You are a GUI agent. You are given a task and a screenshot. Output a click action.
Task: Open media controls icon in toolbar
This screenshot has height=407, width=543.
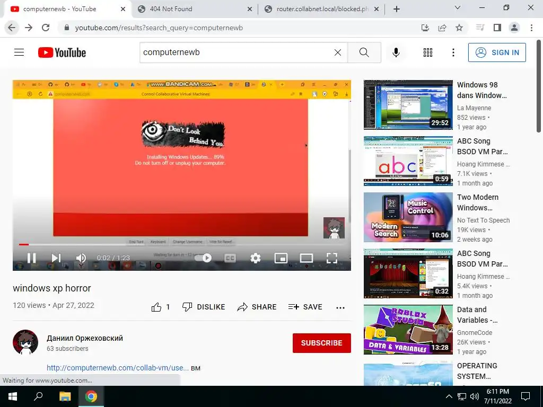coord(480,28)
